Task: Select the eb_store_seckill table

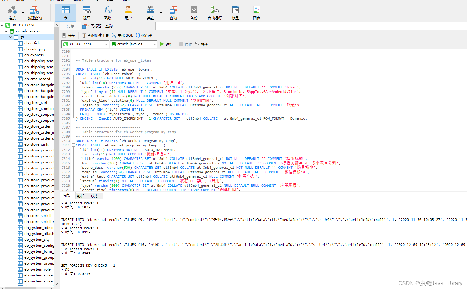Action: click(38, 216)
